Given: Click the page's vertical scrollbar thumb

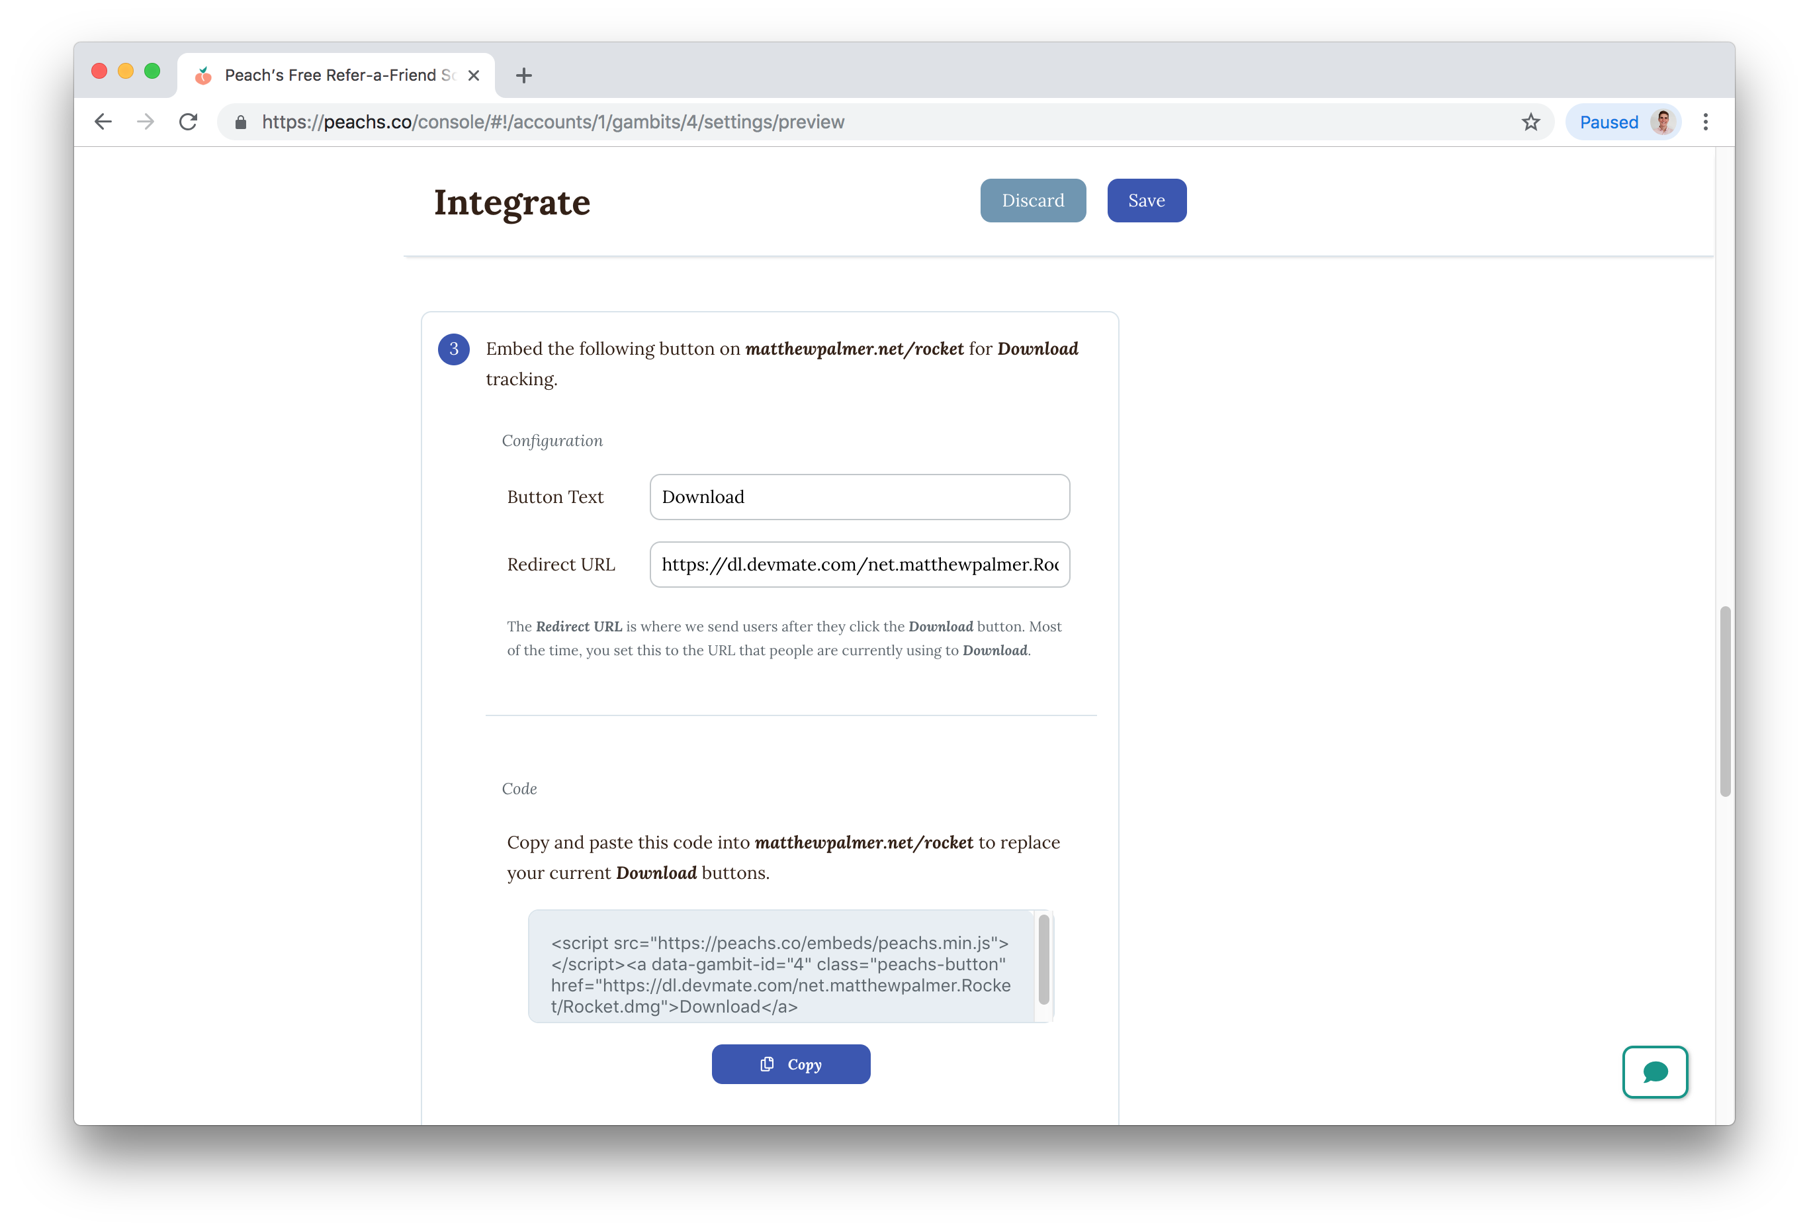Looking at the screenshot, I should pyautogui.click(x=1724, y=701).
